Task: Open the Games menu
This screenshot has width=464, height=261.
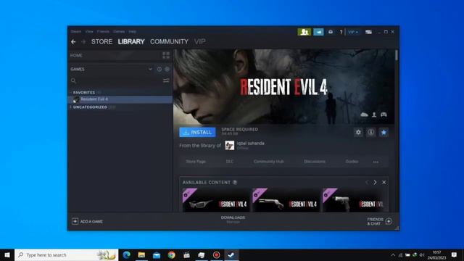Action: point(119,31)
